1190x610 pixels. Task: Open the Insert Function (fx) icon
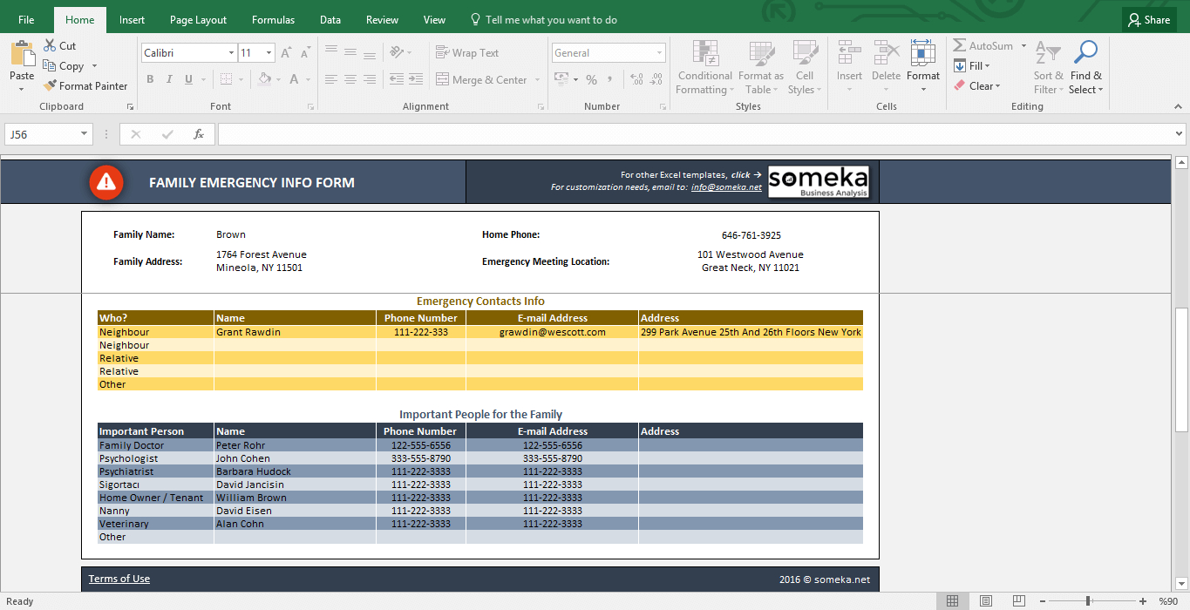tap(199, 133)
